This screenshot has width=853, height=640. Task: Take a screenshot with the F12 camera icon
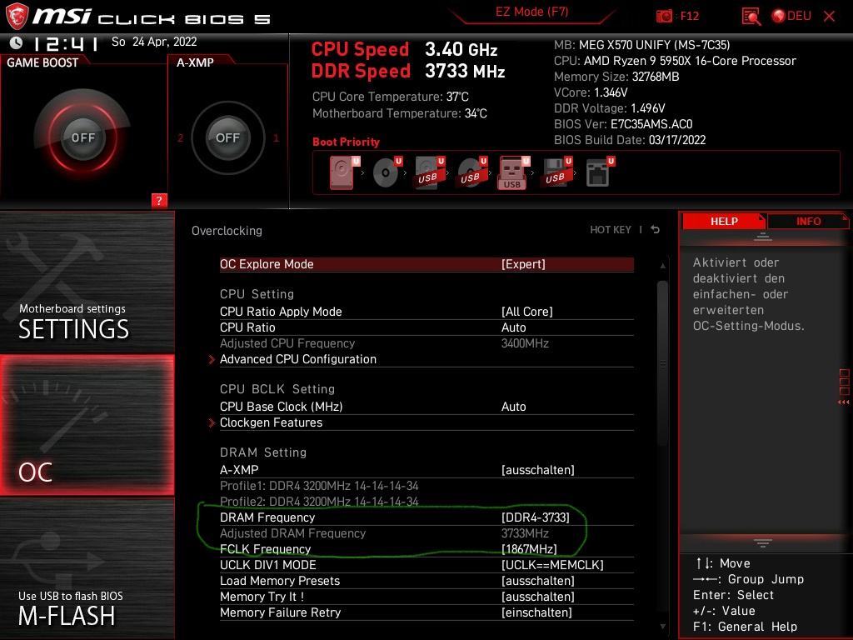pos(664,17)
